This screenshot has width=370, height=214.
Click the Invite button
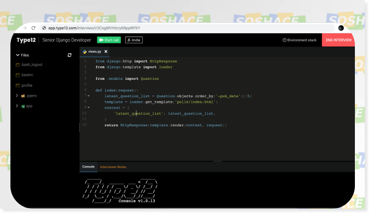click(x=134, y=40)
